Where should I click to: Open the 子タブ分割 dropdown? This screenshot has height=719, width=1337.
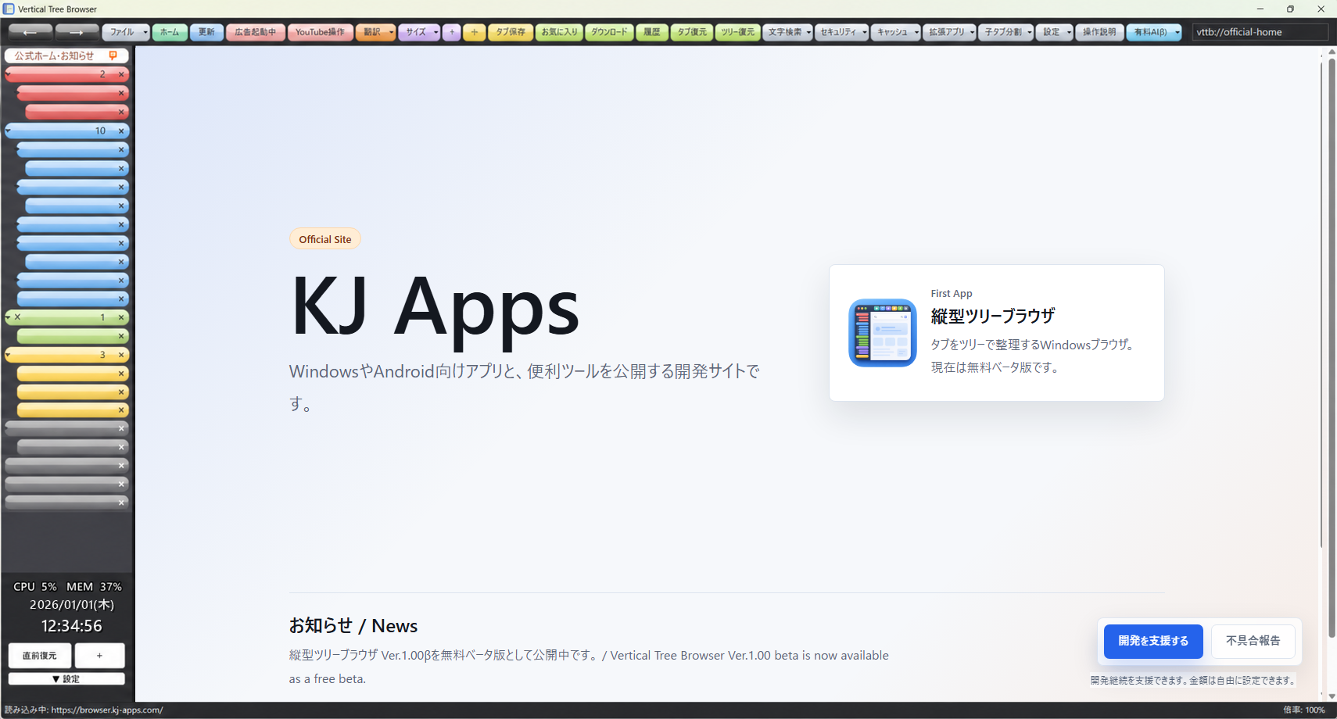point(1006,32)
